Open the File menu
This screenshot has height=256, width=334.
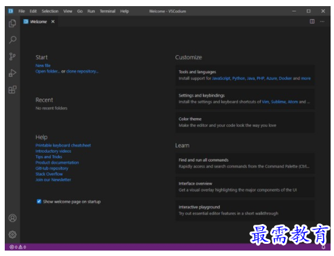pyautogui.click(x=22, y=11)
